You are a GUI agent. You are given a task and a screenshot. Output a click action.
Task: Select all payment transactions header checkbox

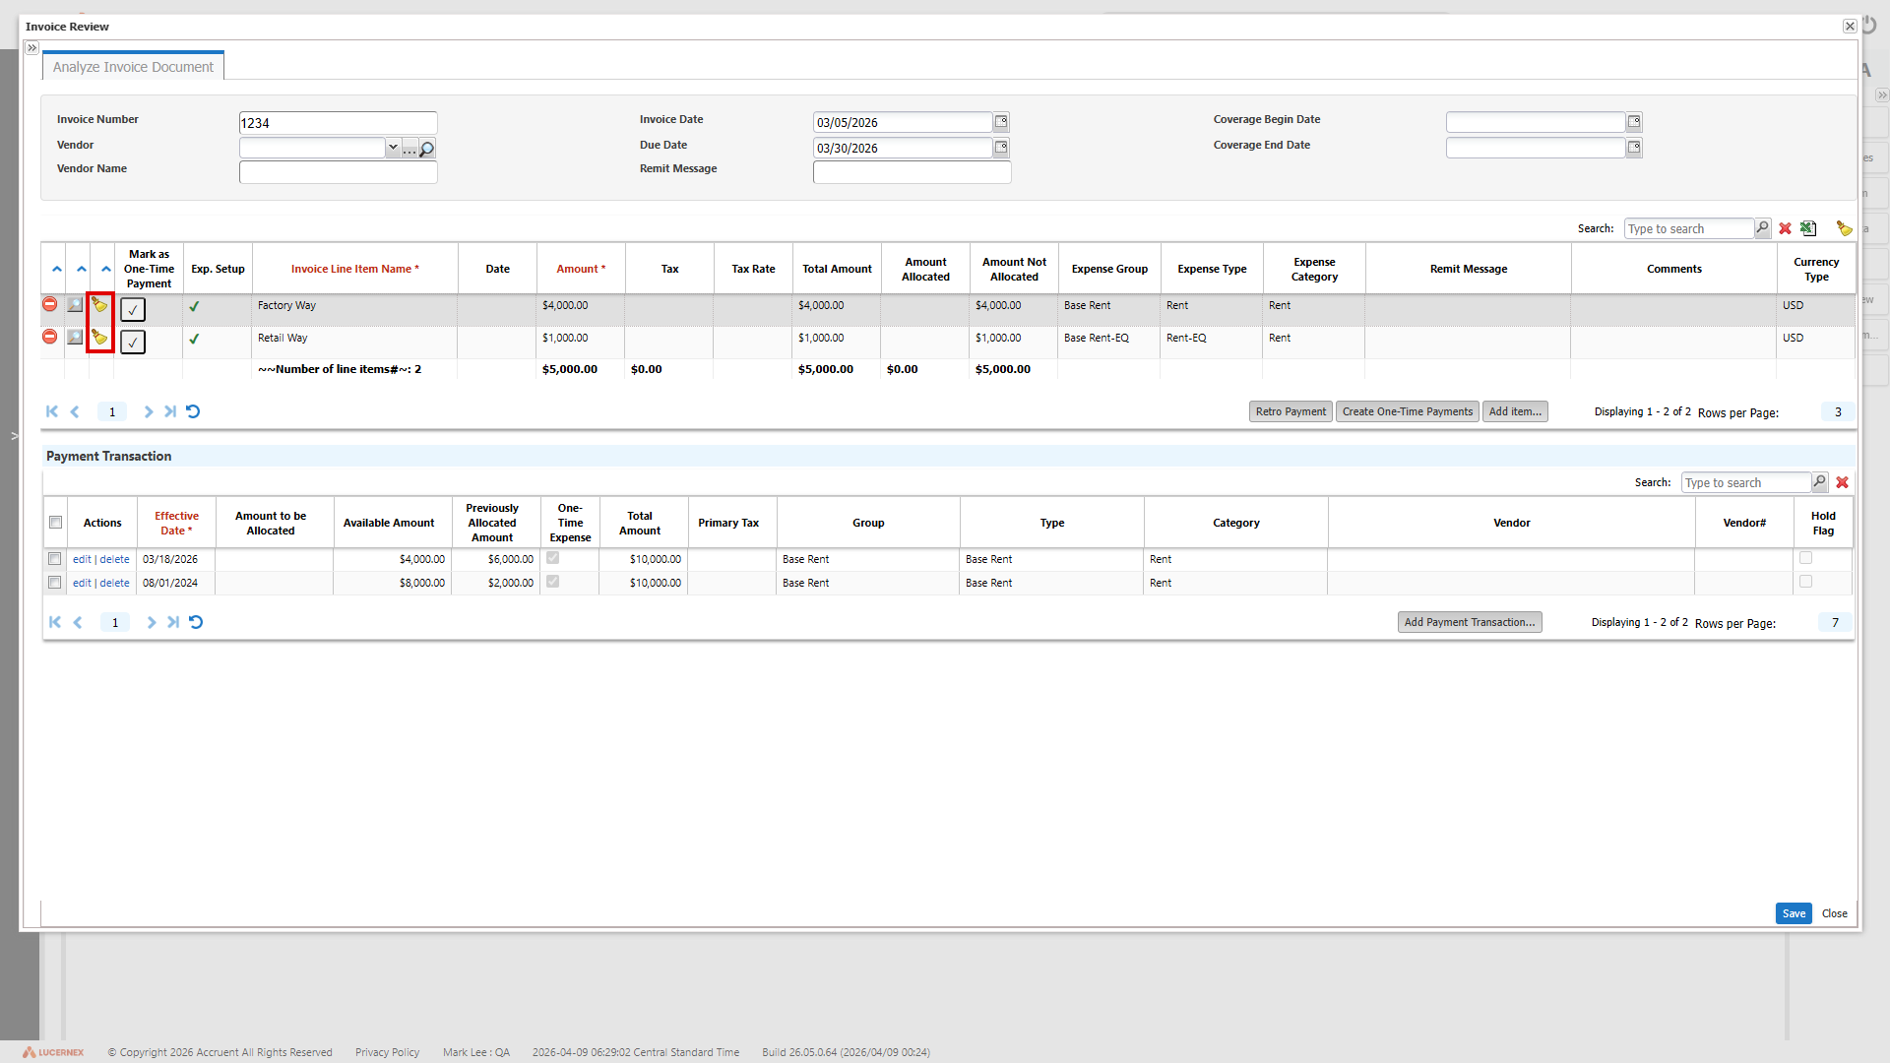(x=56, y=523)
